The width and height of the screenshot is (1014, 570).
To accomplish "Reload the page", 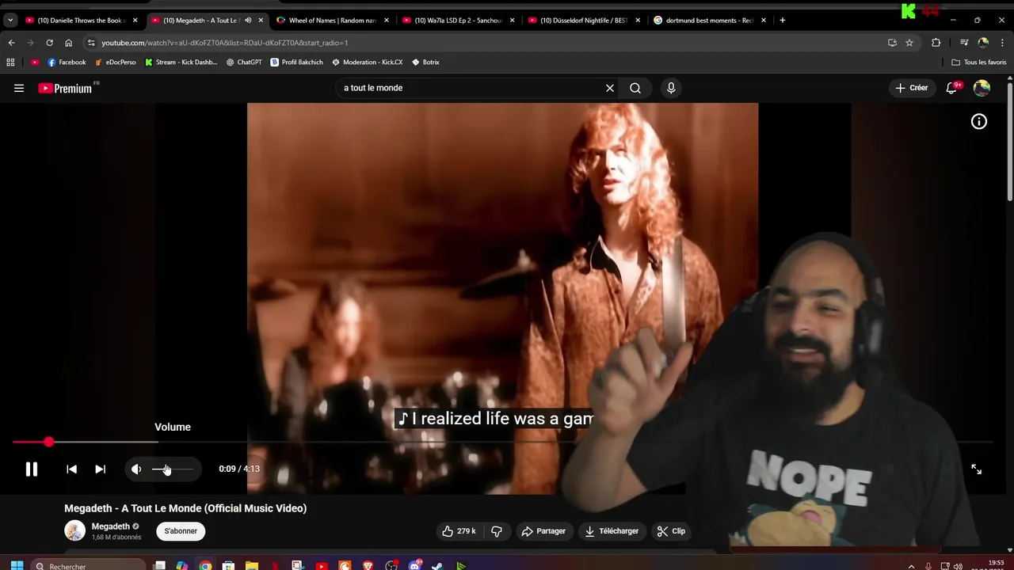I will coord(49,43).
